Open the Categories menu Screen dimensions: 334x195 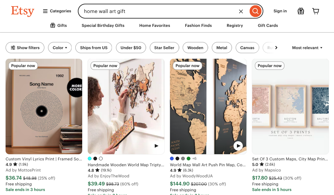point(57,11)
